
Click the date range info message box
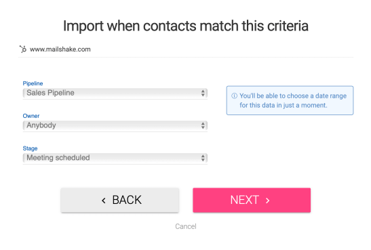point(290,100)
